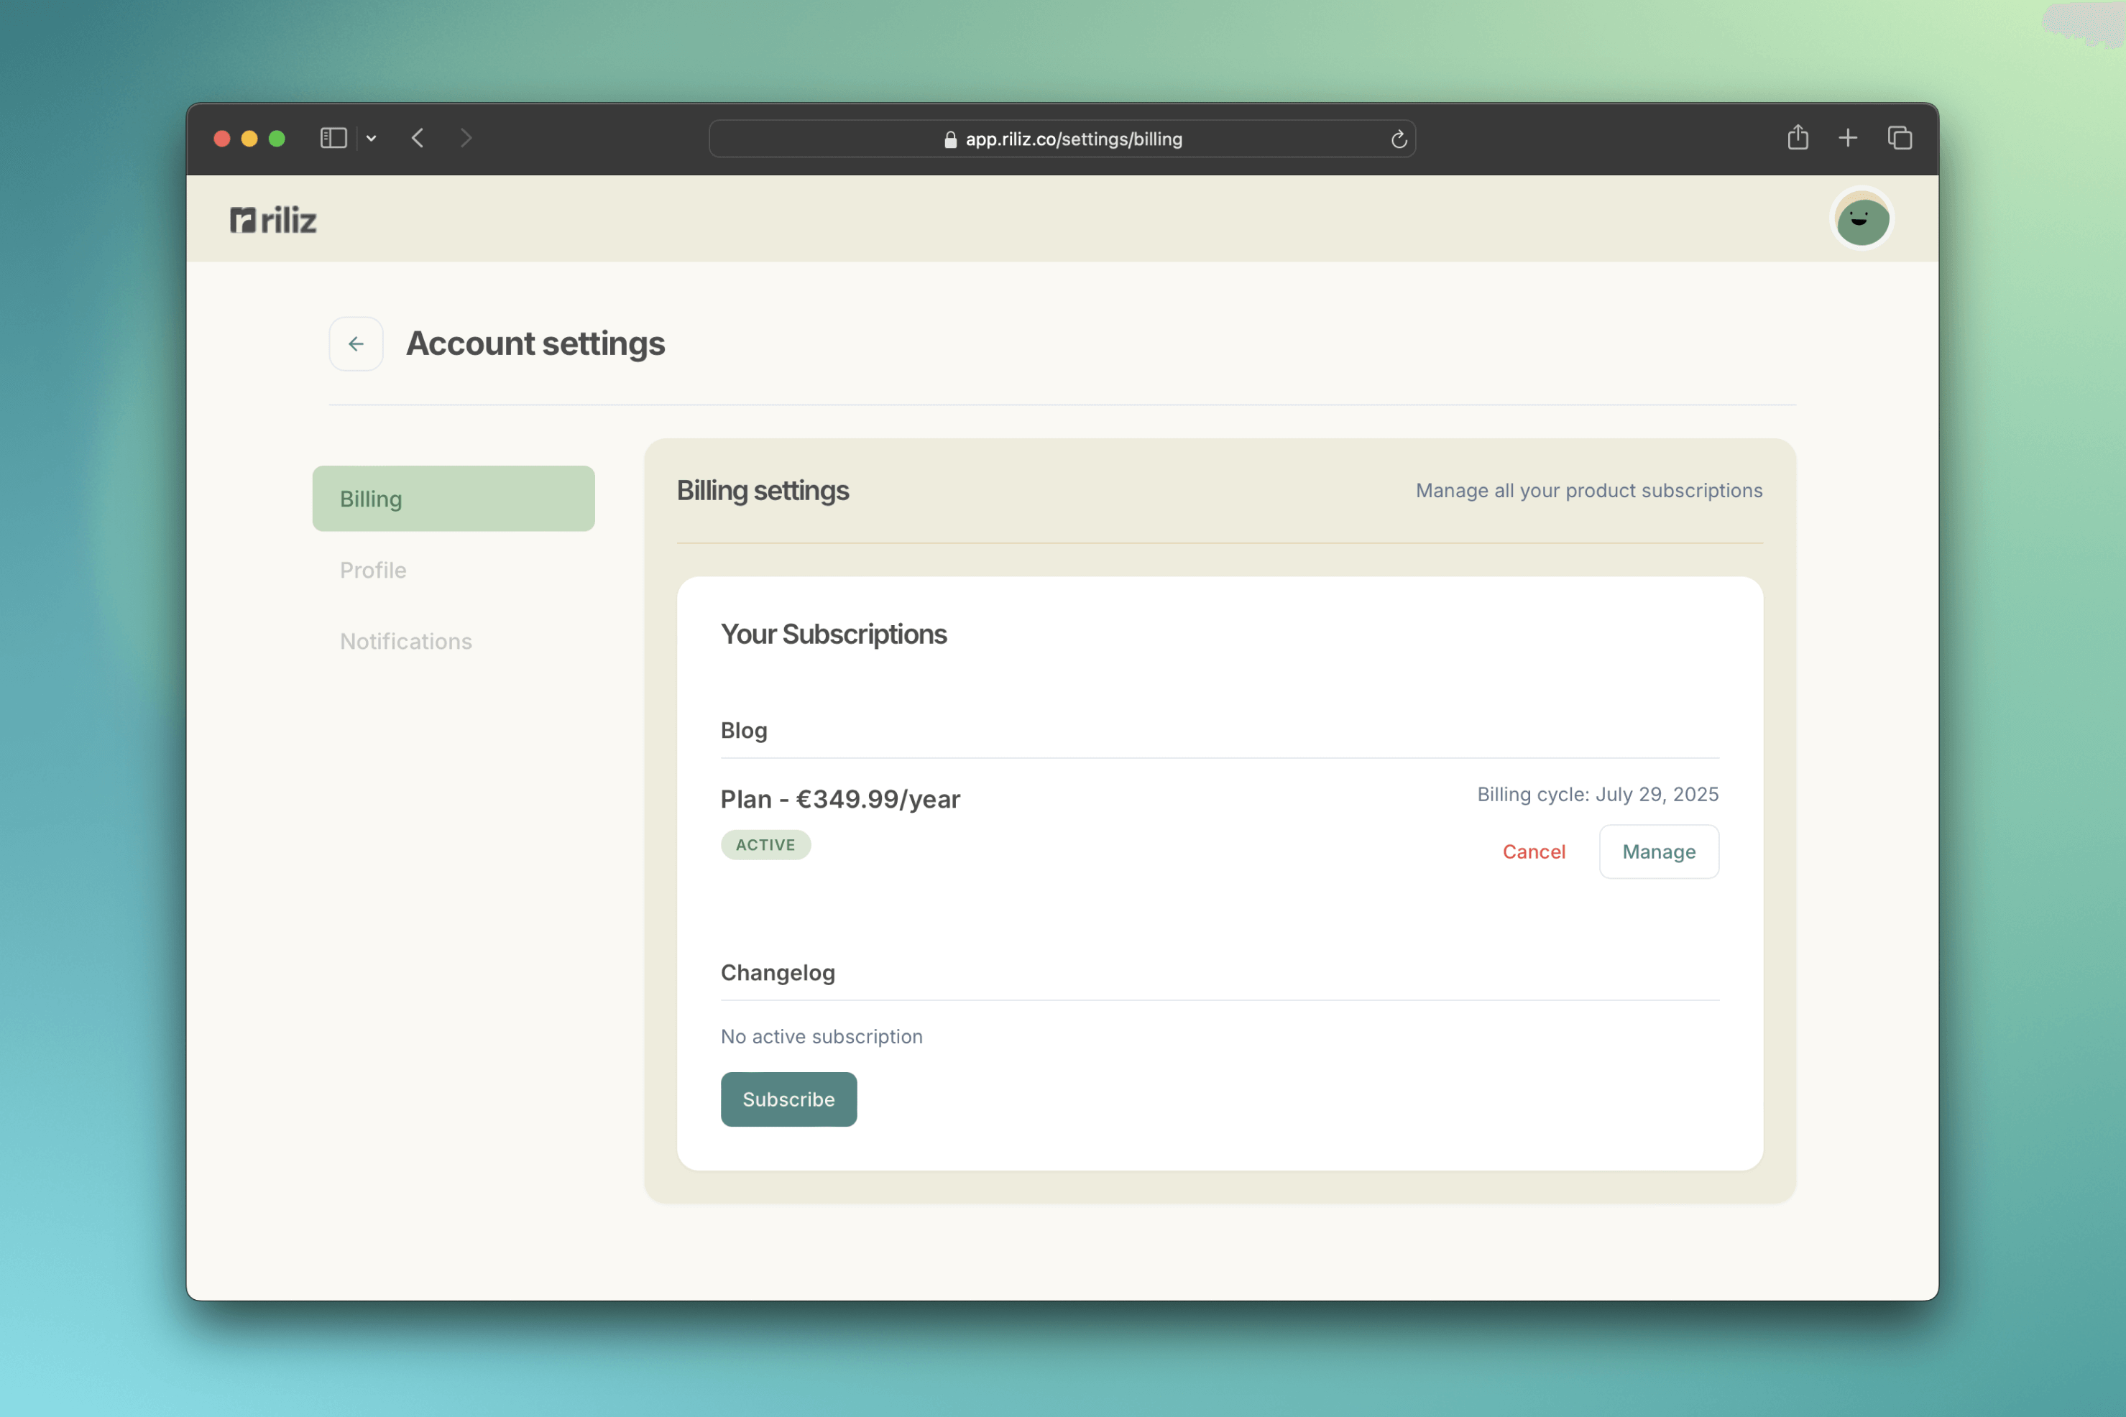The height and width of the screenshot is (1417, 2126).
Task: Click the green fullscreen window button
Action: (277, 138)
